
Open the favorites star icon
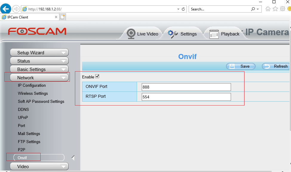click(275, 9)
